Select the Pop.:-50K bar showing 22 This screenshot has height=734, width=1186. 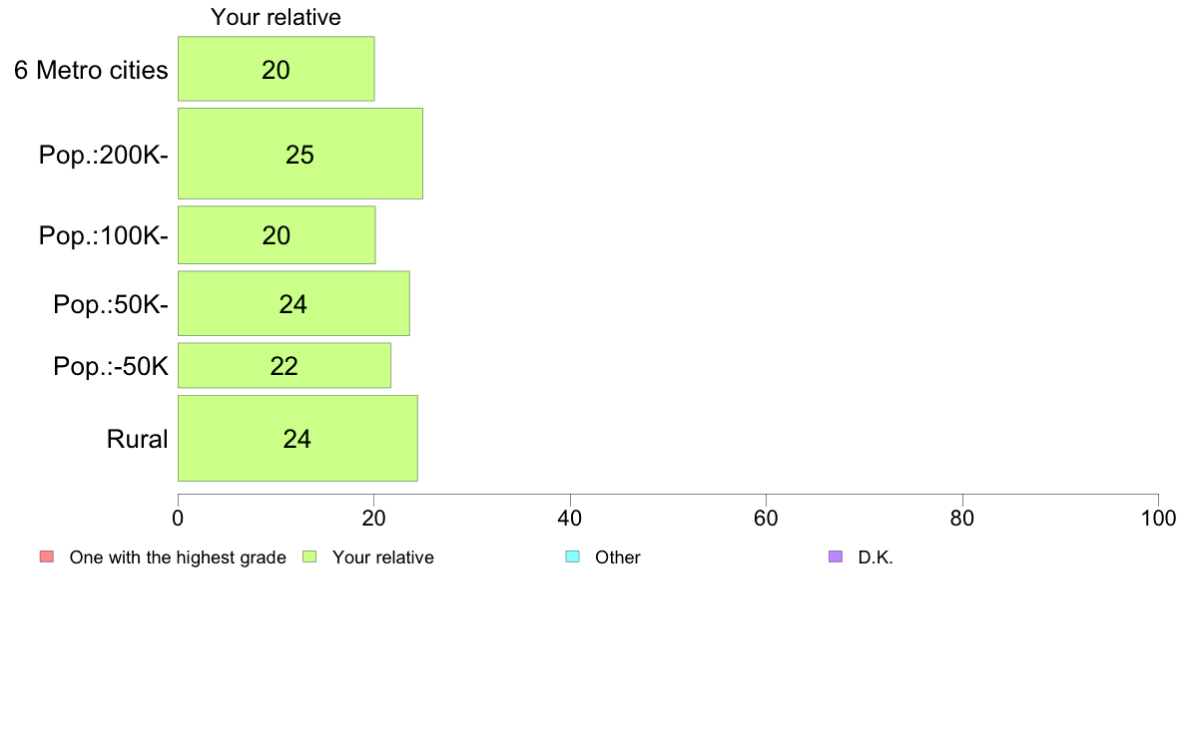[x=285, y=366]
